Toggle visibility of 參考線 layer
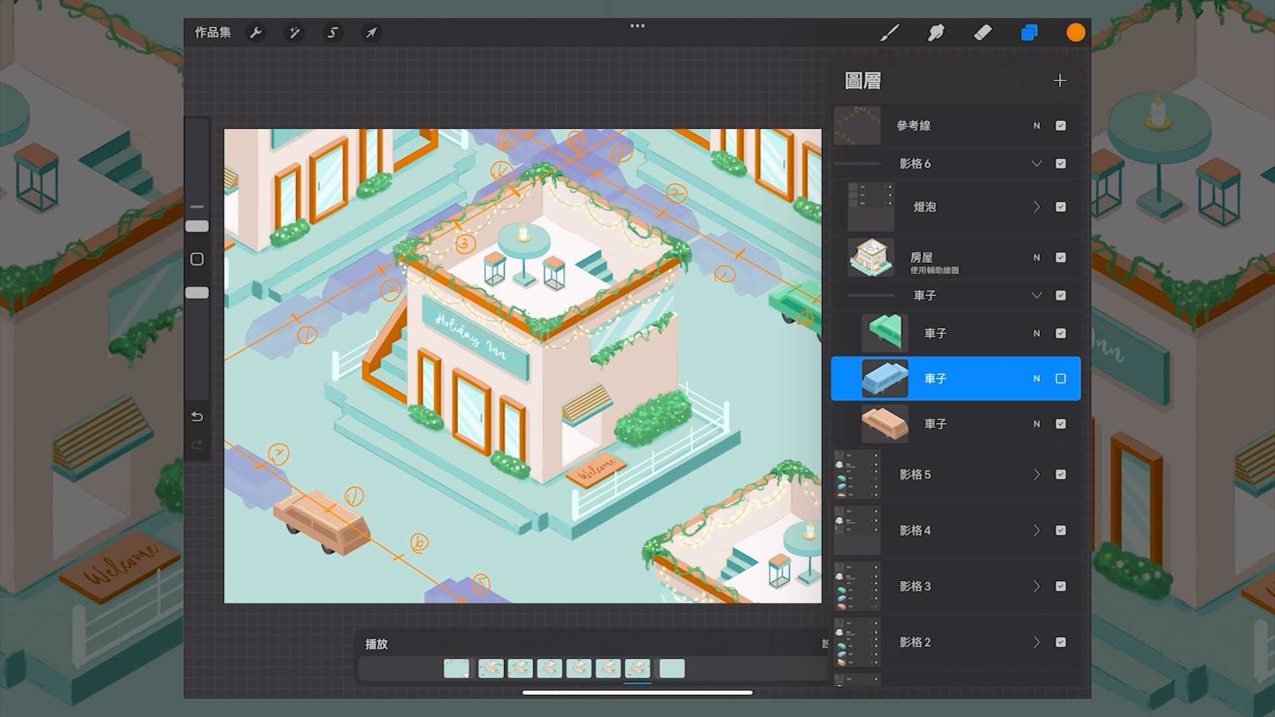Image resolution: width=1275 pixels, height=717 pixels. pyautogui.click(x=1061, y=125)
